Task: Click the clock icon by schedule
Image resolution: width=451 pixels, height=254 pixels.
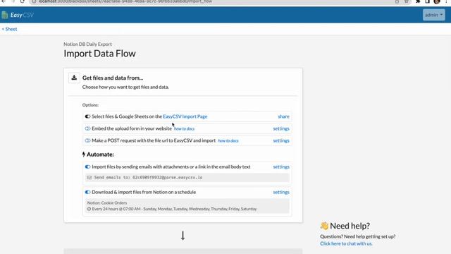Action: click(89, 209)
